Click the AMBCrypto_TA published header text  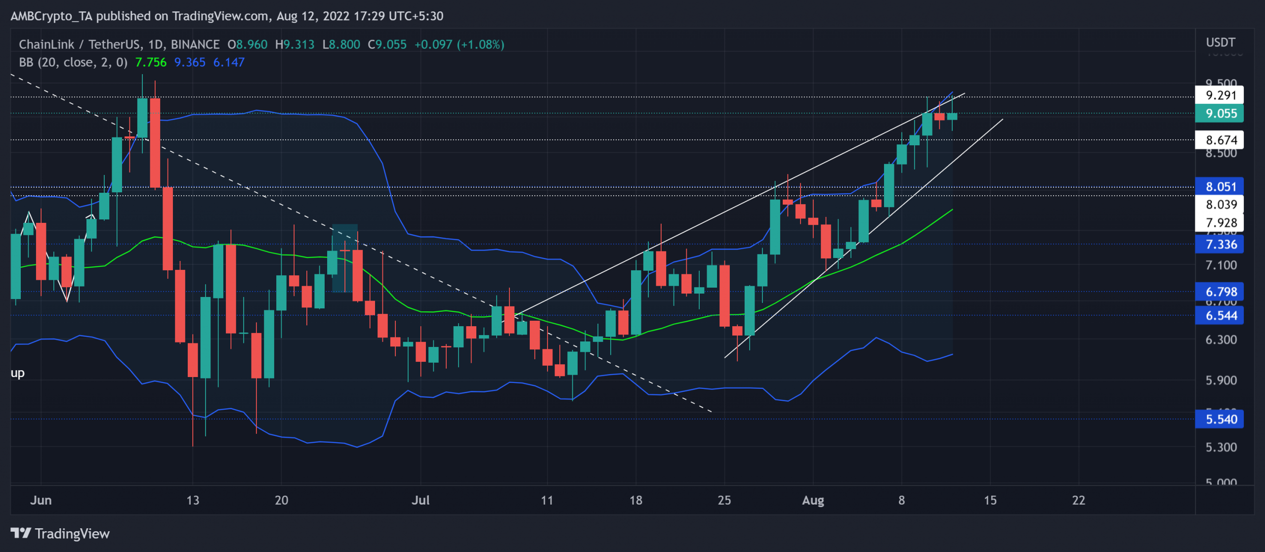point(227,16)
